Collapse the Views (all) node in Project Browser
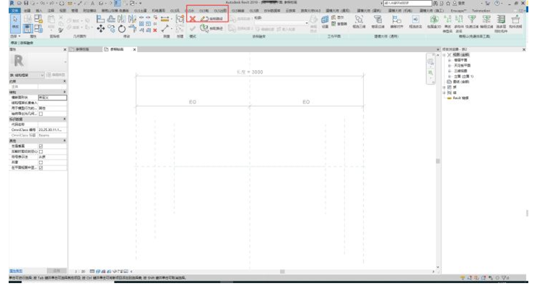This screenshot has height=286, width=537. (x=445, y=55)
